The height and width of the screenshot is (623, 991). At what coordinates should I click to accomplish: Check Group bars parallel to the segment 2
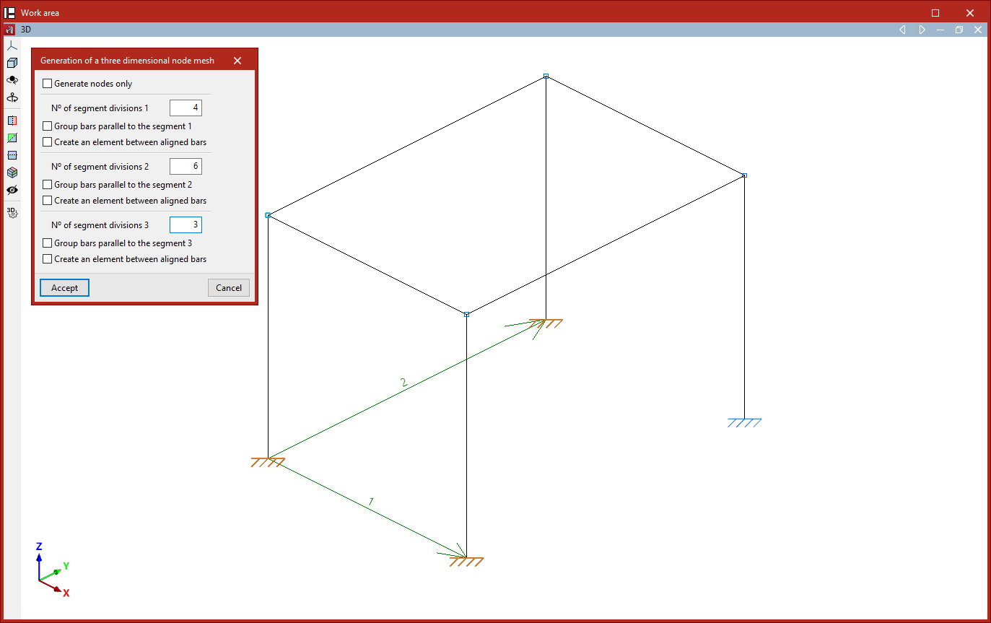48,185
